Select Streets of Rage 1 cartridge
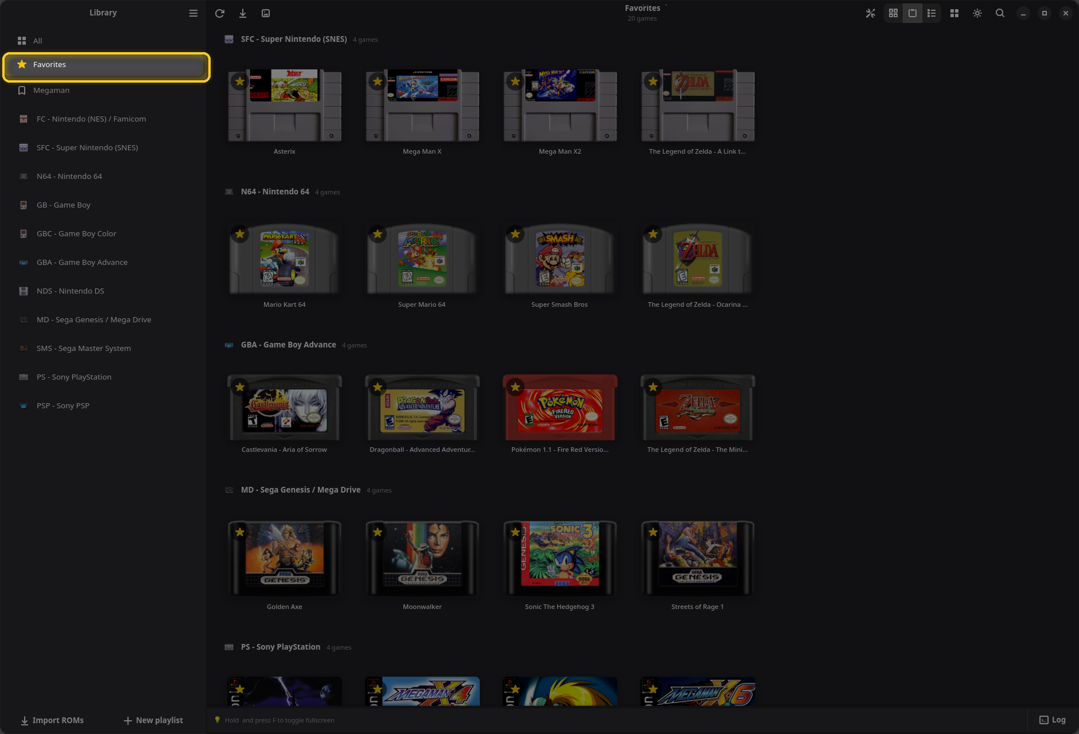This screenshot has height=734, width=1079. point(698,558)
